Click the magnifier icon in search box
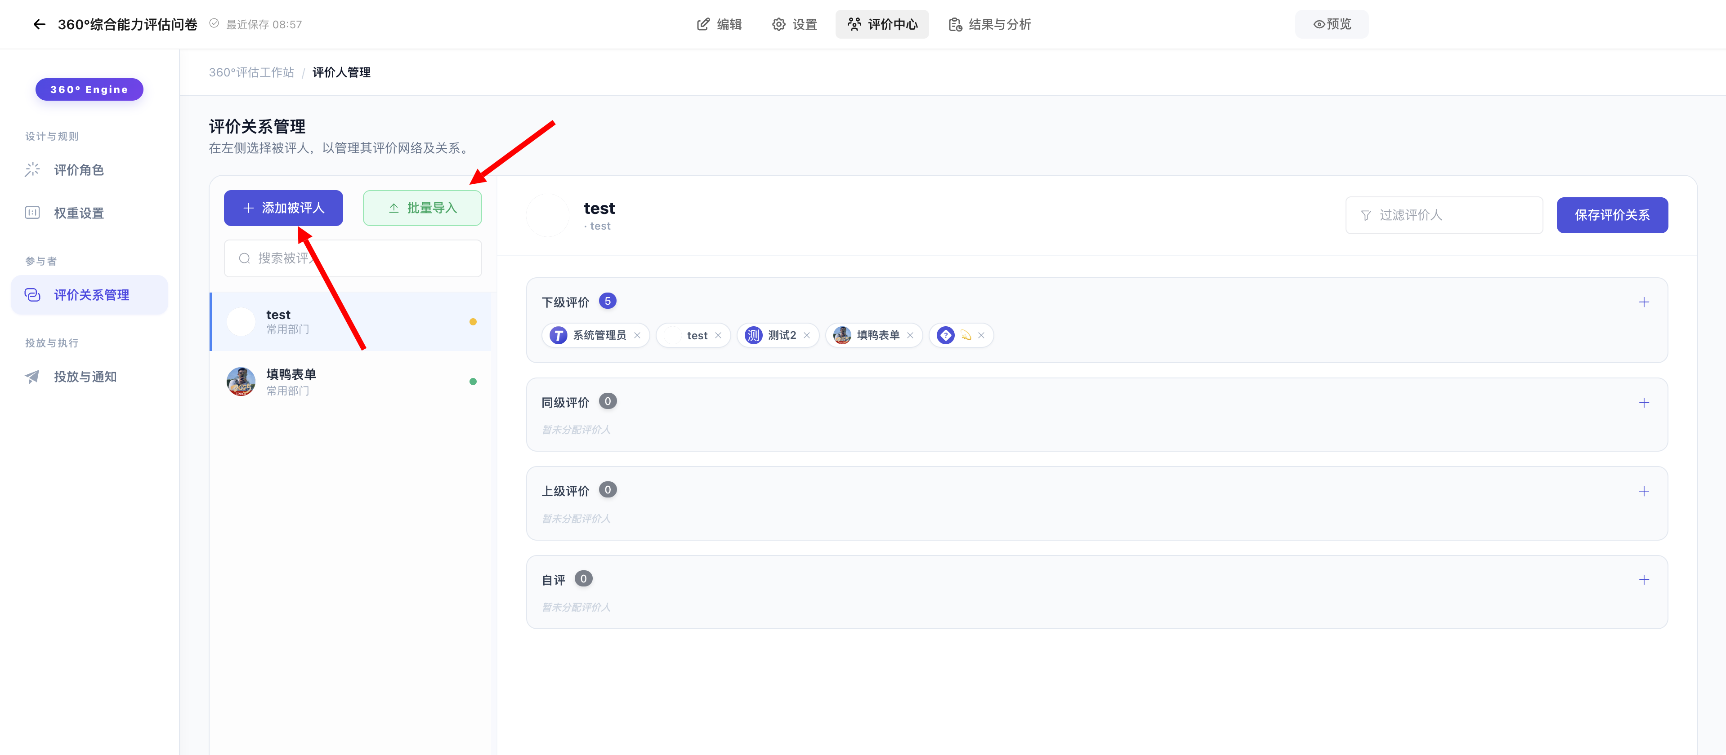 pyautogui.click(x=245, y=258)
